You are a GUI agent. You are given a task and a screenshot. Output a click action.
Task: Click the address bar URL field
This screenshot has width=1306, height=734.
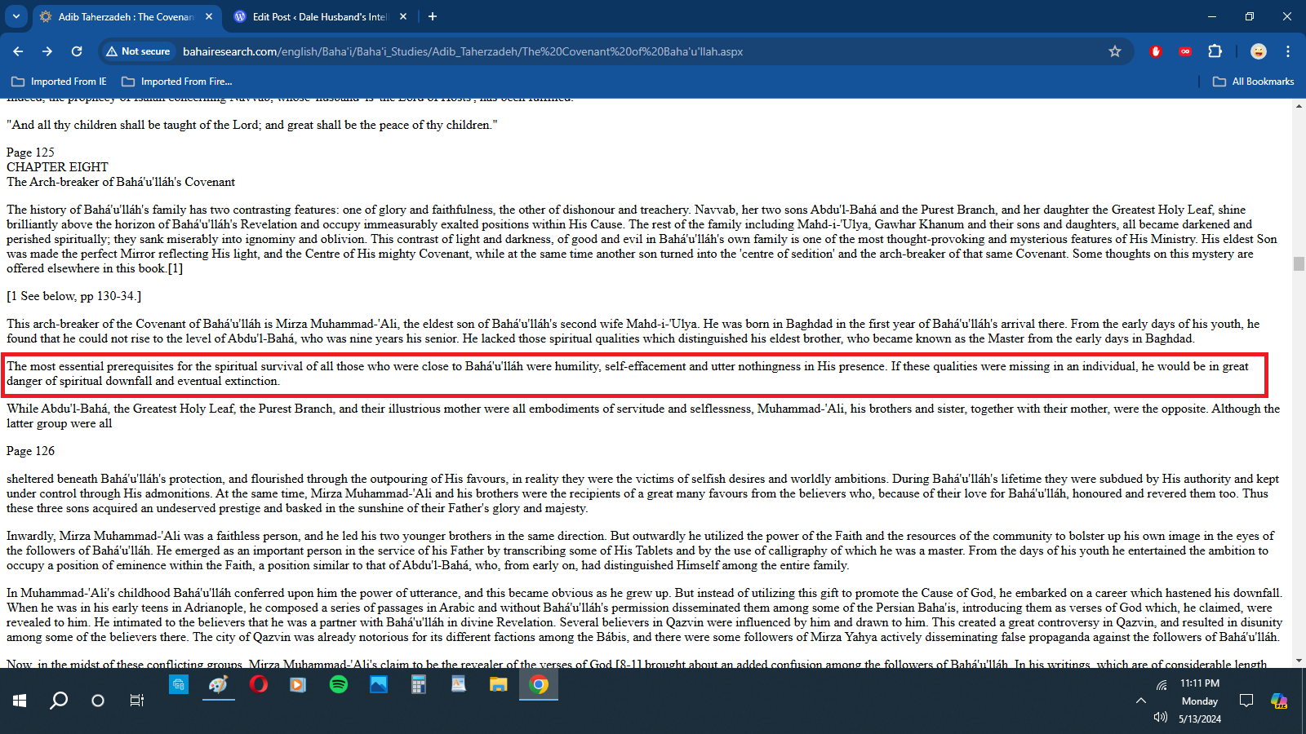click(x=571, y=51)
